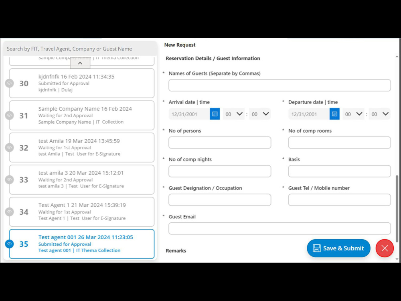Click the Departure date text field
The height and width of the screenshot is (301, 401).
click(309, 114)
